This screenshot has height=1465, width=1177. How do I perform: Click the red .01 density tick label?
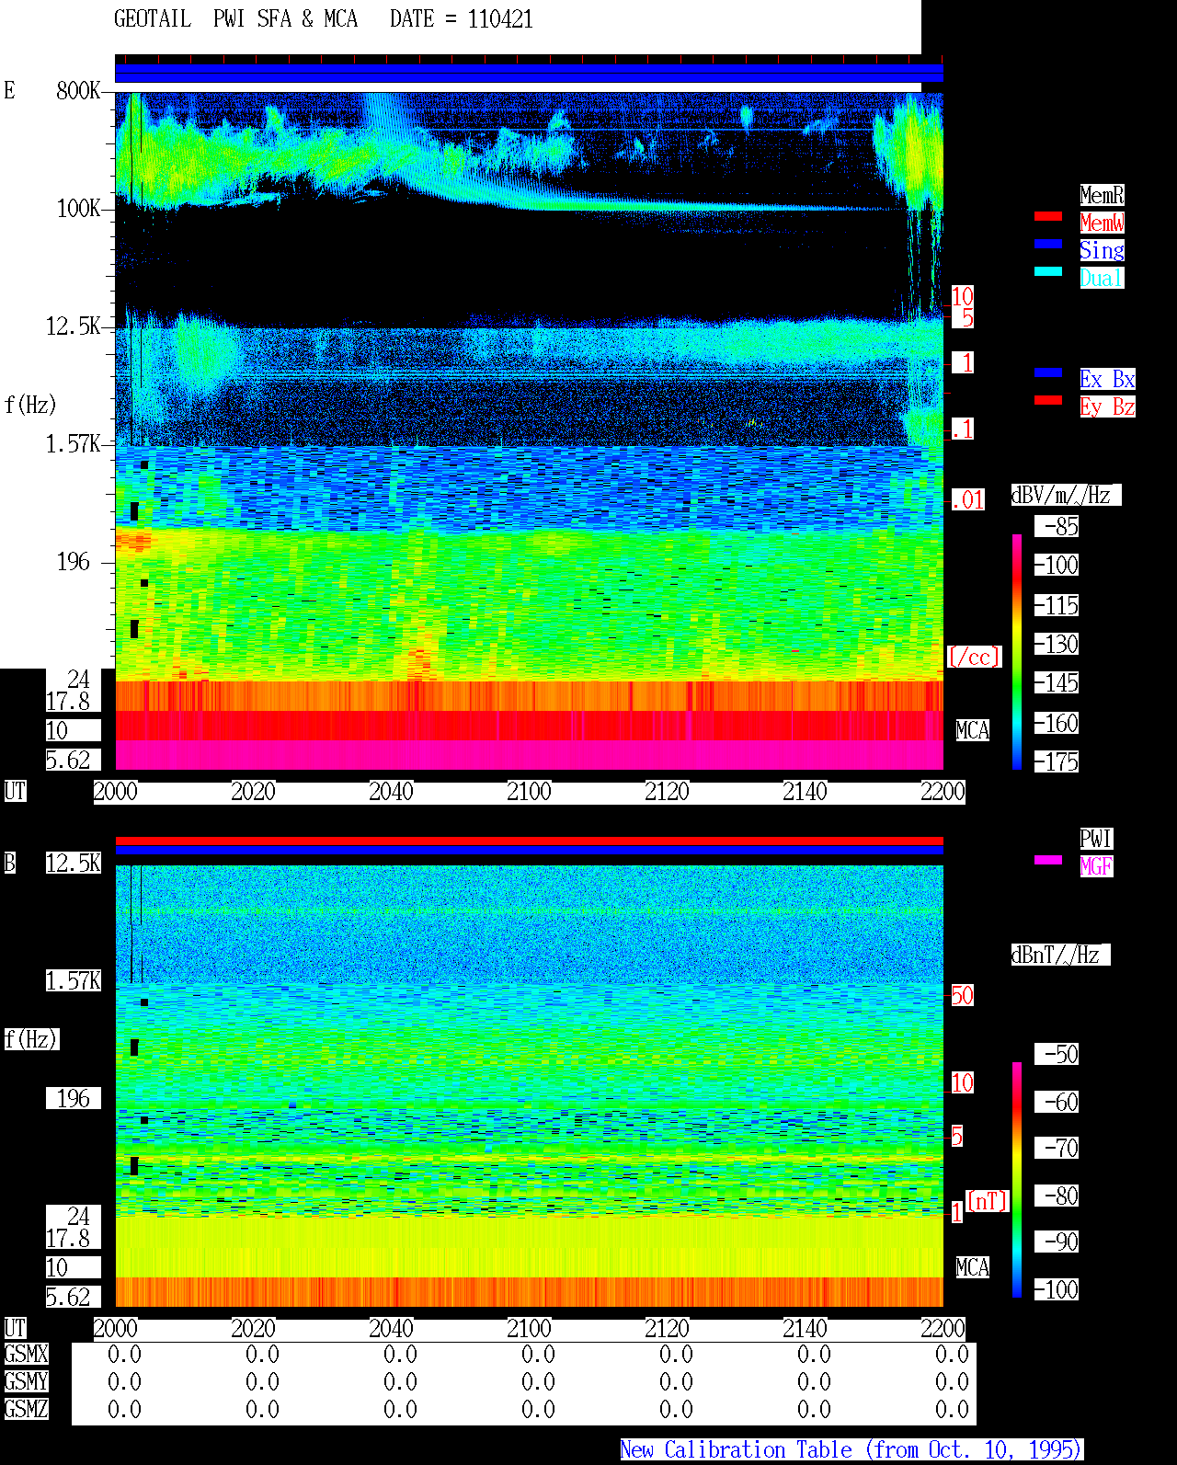coord(968,500)
